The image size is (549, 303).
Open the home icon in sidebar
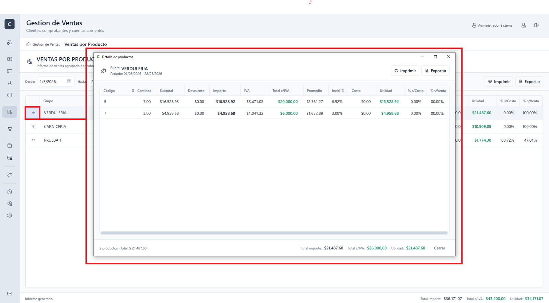[x=10, y=191]
